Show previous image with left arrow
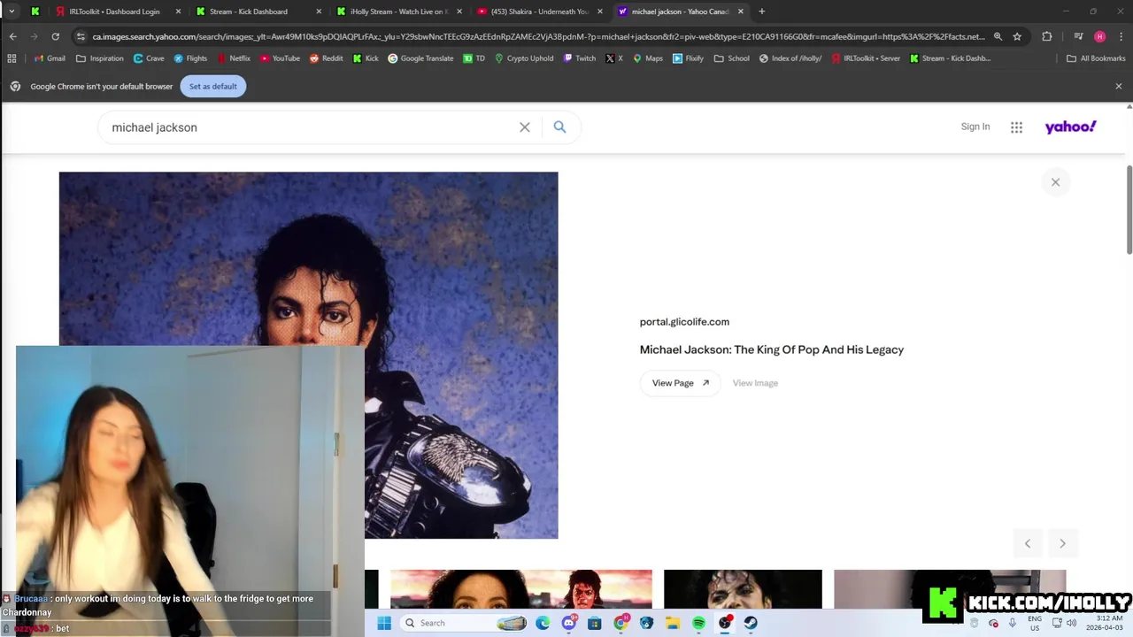This screenshot has width=1133, height=637. click(1028, 543)
